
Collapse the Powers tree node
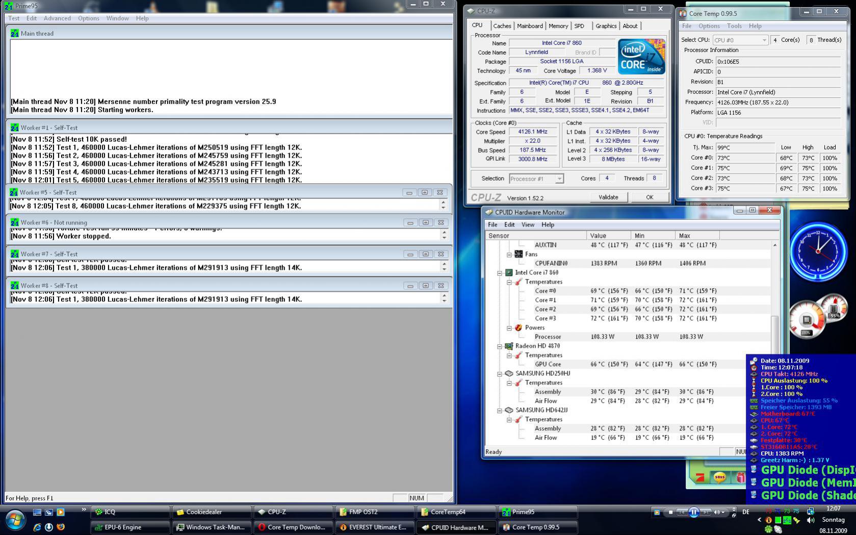[x=509, y=328]
